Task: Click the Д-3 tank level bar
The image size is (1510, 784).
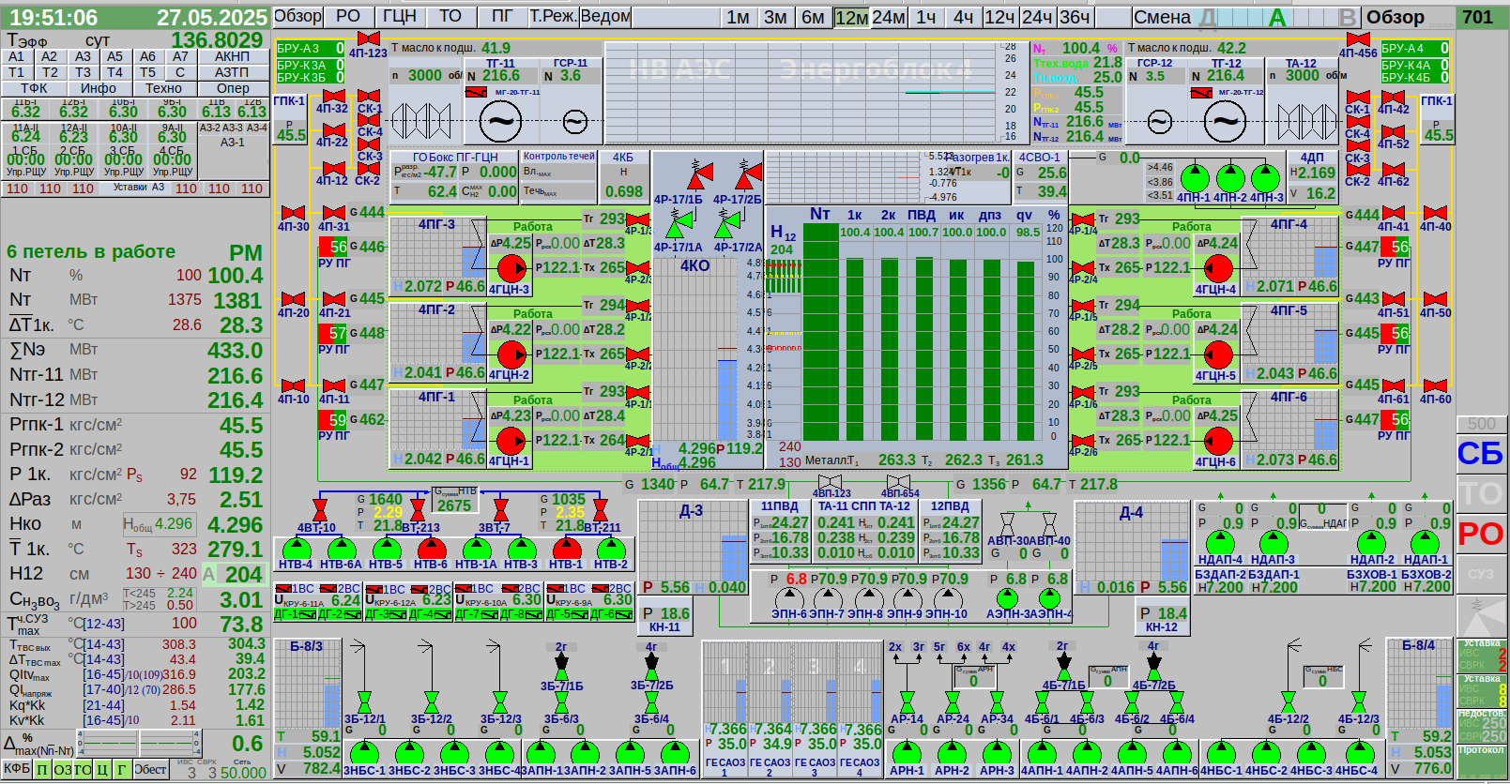Action: click(x=733, y=559)
